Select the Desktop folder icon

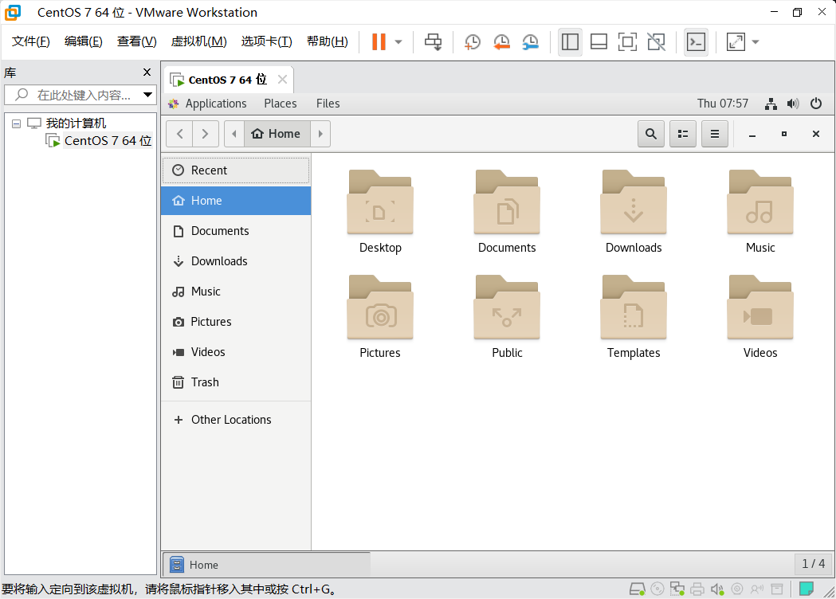click(x=380, y=202)
